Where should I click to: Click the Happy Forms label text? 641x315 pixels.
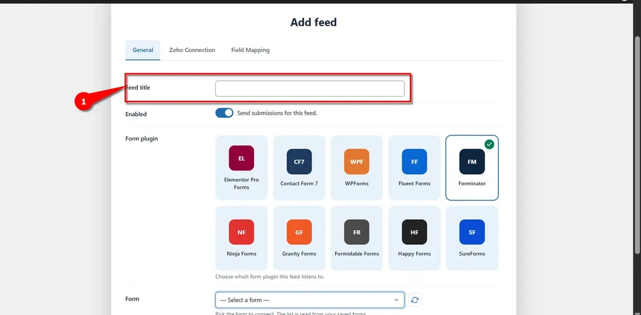coord(414,254)
